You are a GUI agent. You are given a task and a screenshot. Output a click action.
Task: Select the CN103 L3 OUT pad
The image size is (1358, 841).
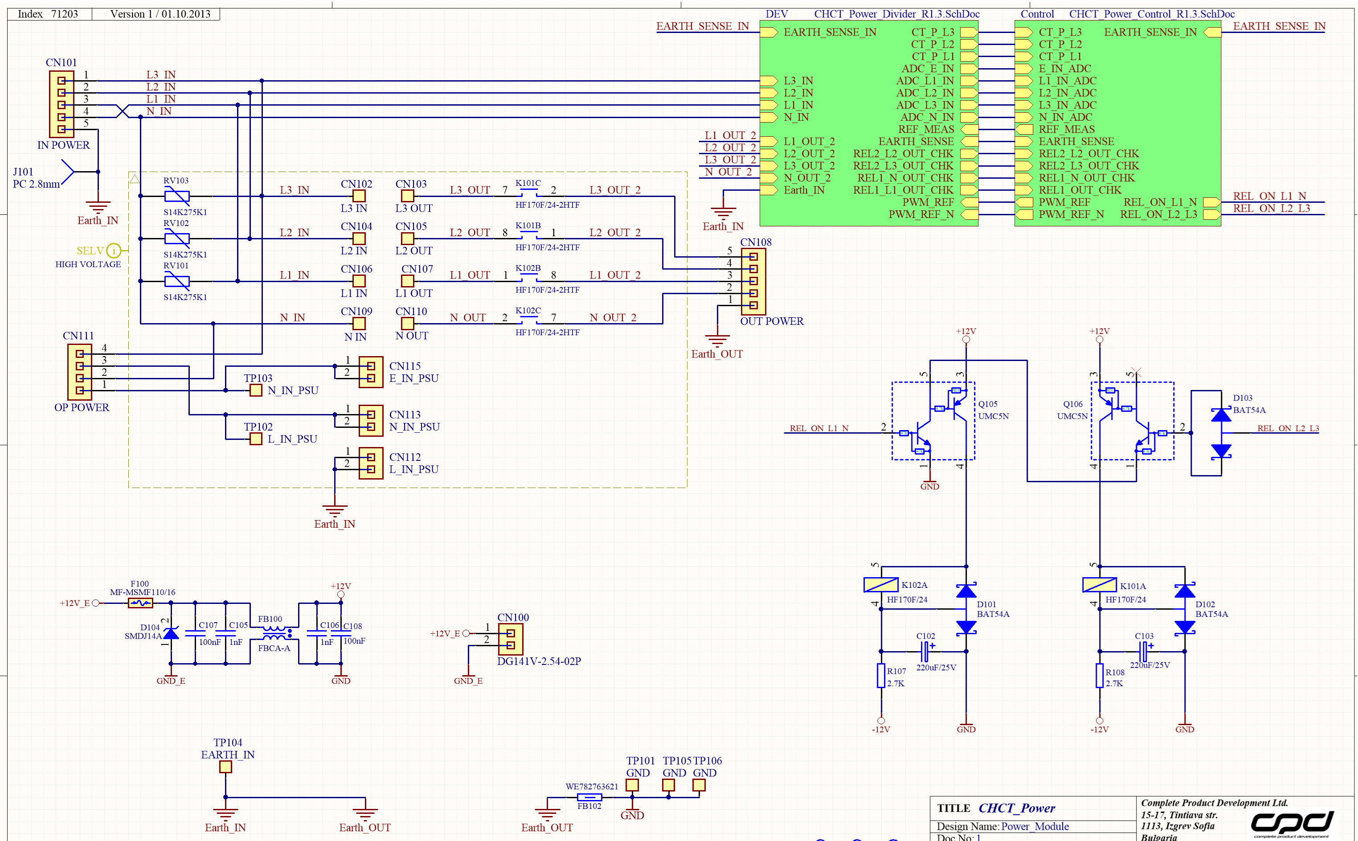[x=408, y=197]
